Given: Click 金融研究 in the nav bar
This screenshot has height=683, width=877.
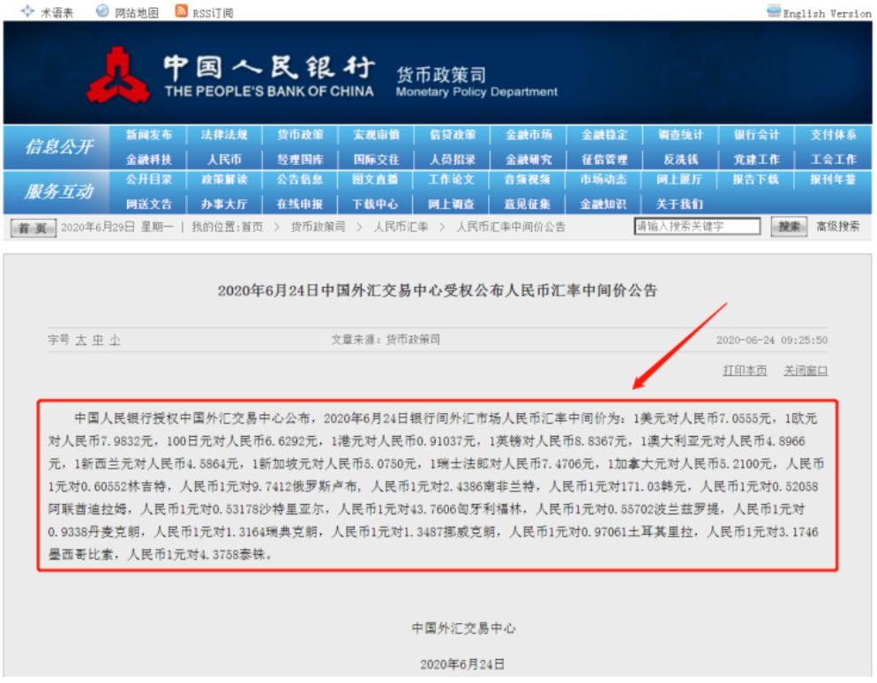Looking at the screenshot, I should point(528,160).
